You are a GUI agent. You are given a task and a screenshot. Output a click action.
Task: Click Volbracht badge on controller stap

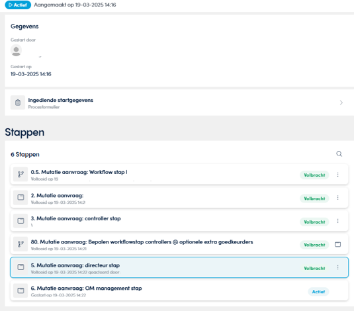(314, 222)
